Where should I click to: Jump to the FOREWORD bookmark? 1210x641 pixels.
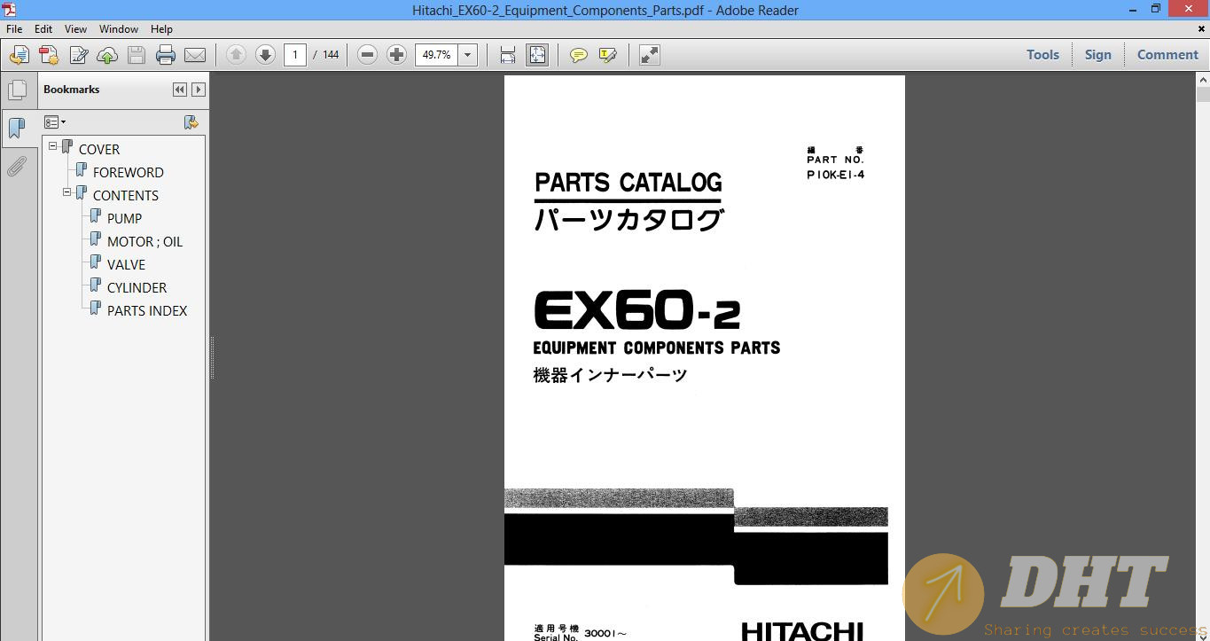pos(129,172)
